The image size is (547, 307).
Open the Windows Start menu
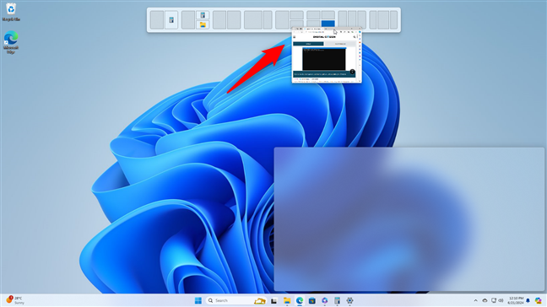tap(198, 300)
